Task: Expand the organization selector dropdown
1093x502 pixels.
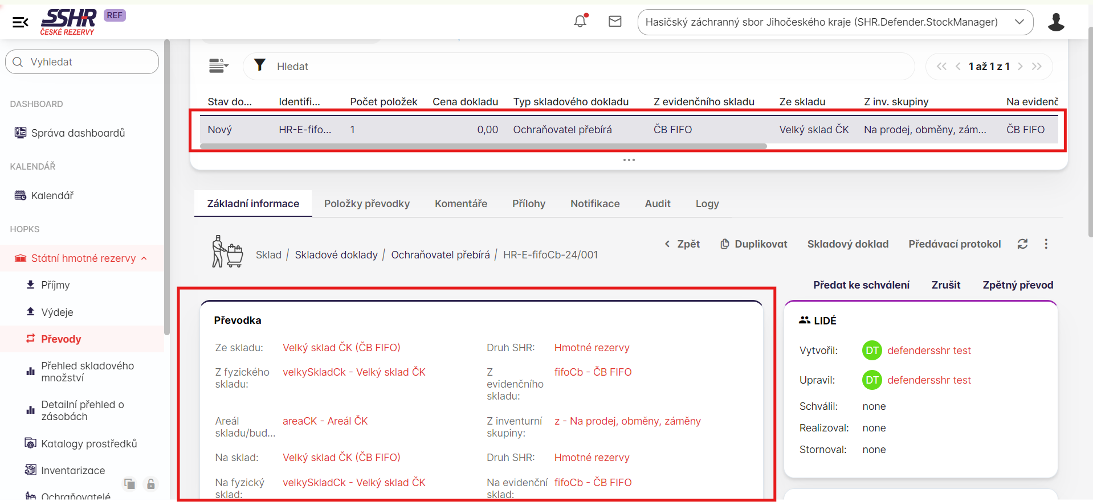Action: click(x=1019, y=22)
